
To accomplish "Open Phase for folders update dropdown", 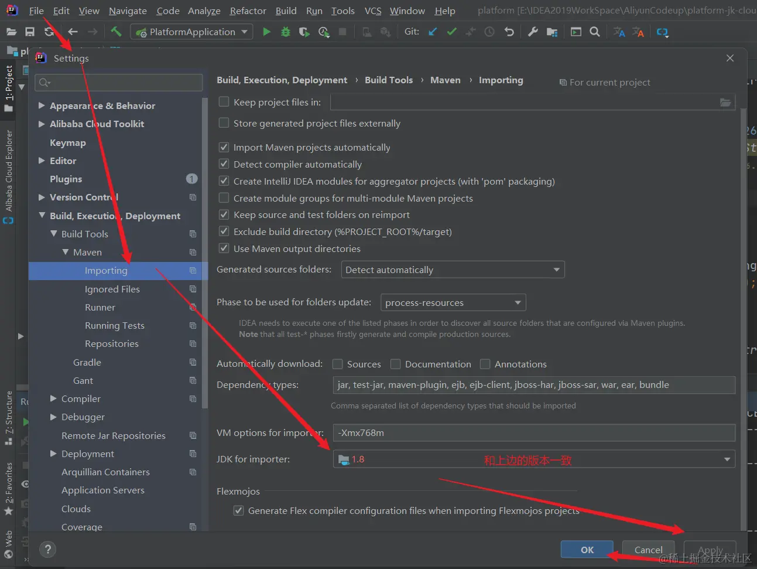I will tap(453, 302).
